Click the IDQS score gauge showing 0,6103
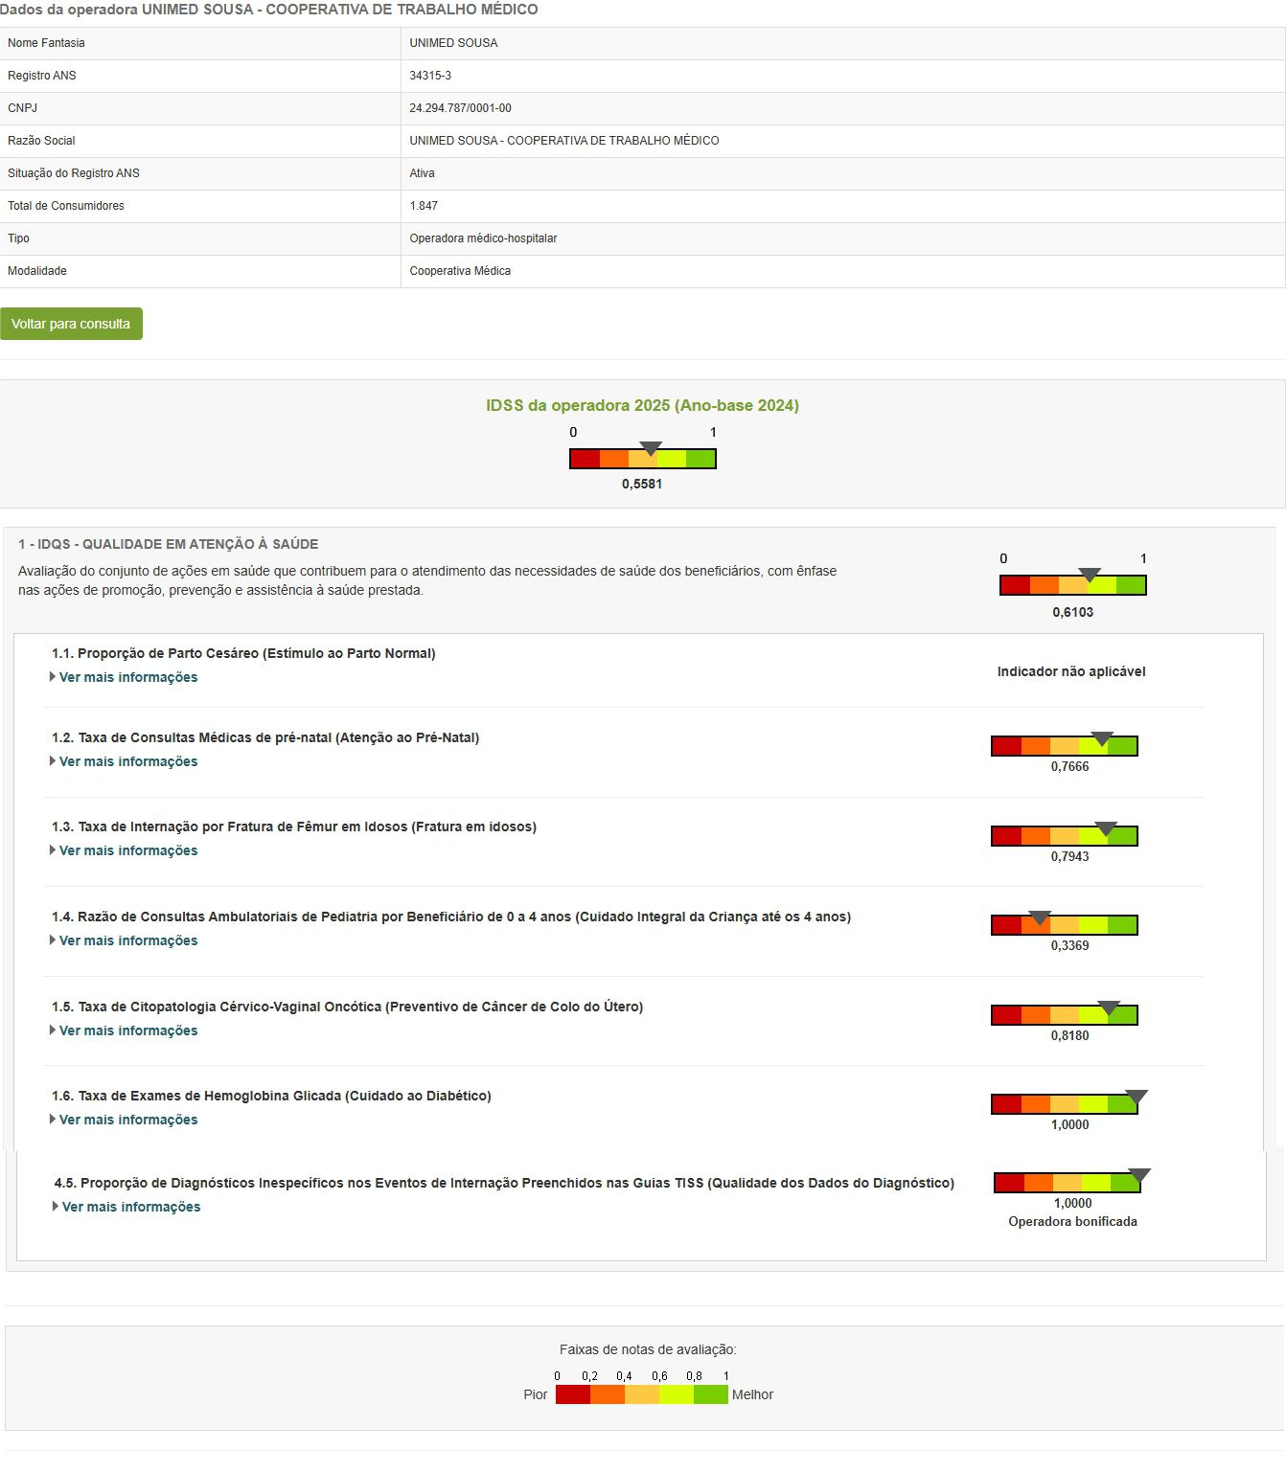Image resolution: width=1286 pixels, height=1472 pixels. tap(1072, 585)
